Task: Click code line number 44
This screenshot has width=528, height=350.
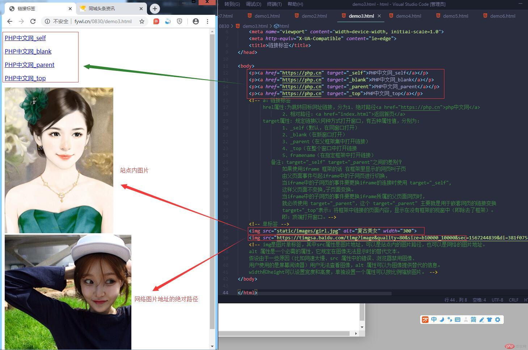Action: click(x=226, y=293)
